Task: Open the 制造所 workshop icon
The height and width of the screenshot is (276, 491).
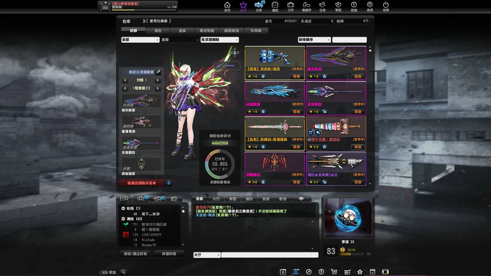Action: 306,7
